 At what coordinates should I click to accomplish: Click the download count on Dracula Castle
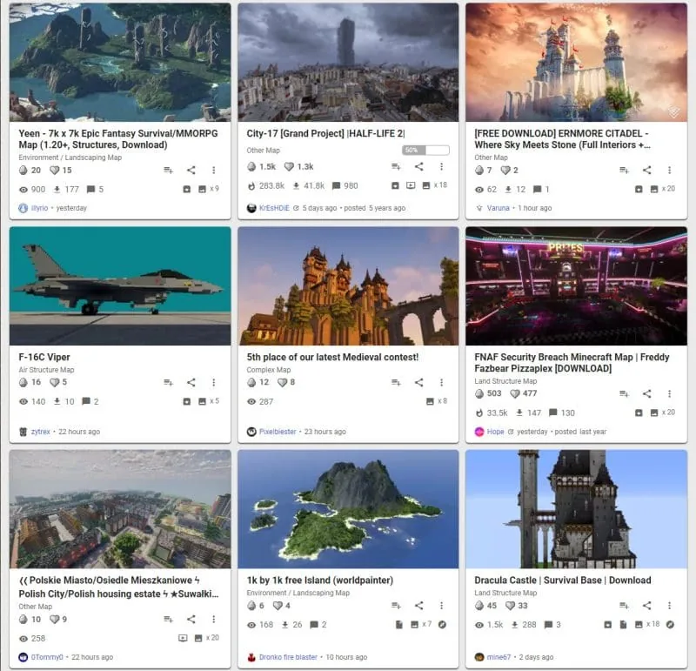(524, 624)
